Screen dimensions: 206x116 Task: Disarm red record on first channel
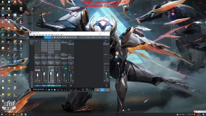click(x=36, y=70)
